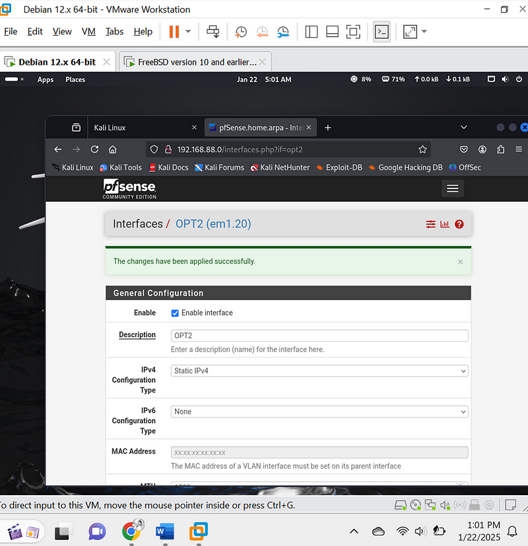
Task: Open the Kali power menu icon
Action: coord(519,79)
